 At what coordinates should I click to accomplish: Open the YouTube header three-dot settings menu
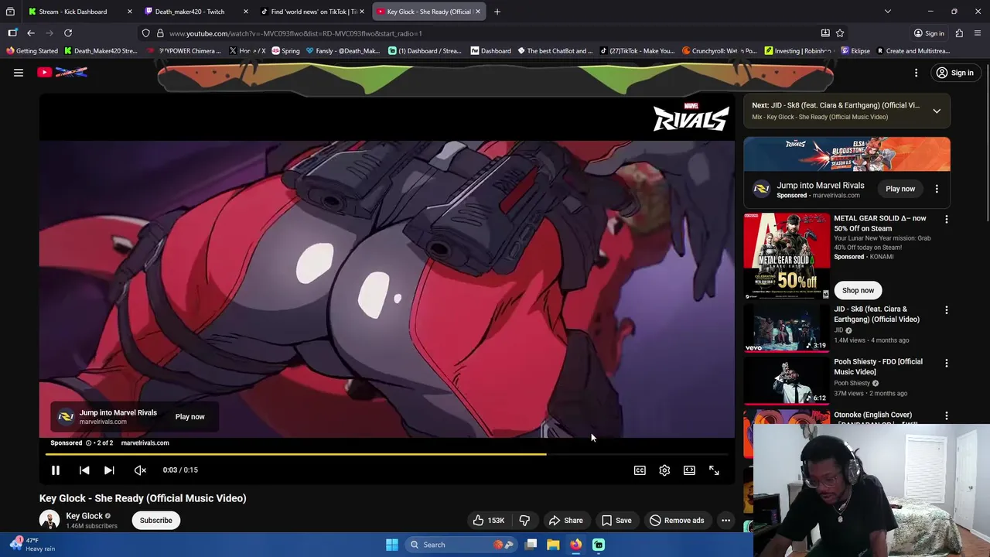click(916, 73)
